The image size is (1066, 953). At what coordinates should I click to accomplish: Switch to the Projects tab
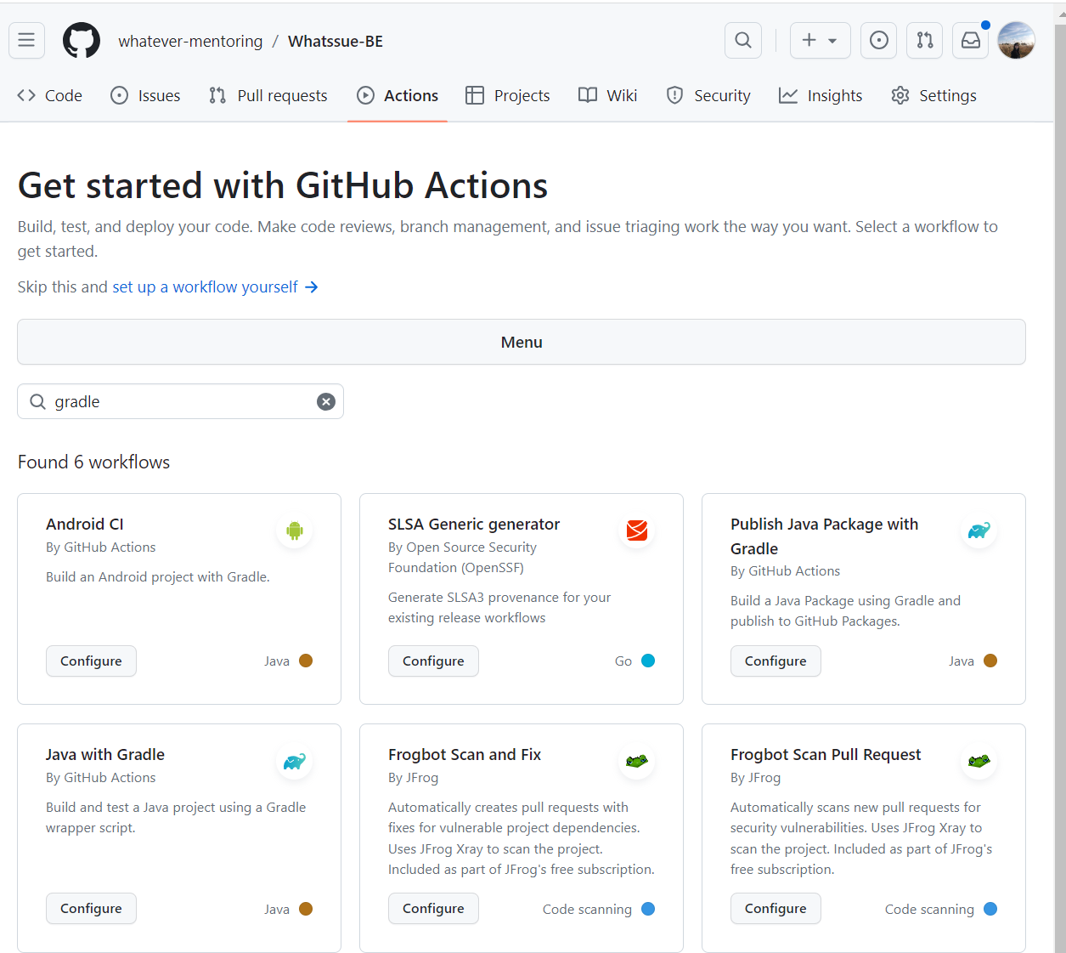tap(508, 95)
